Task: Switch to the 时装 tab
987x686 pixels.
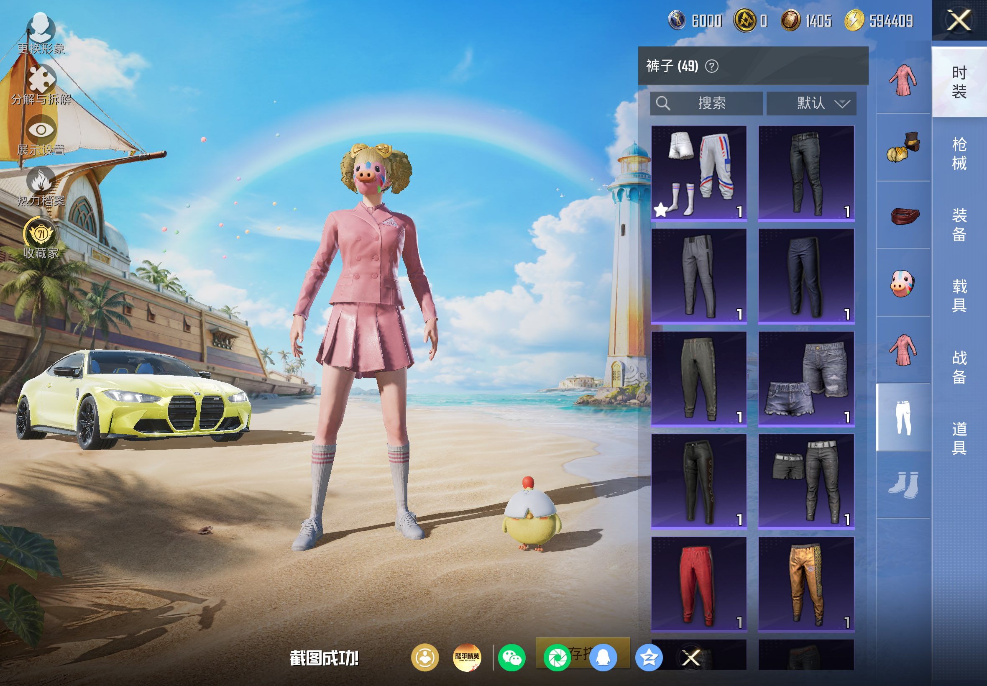Action: 959,82
